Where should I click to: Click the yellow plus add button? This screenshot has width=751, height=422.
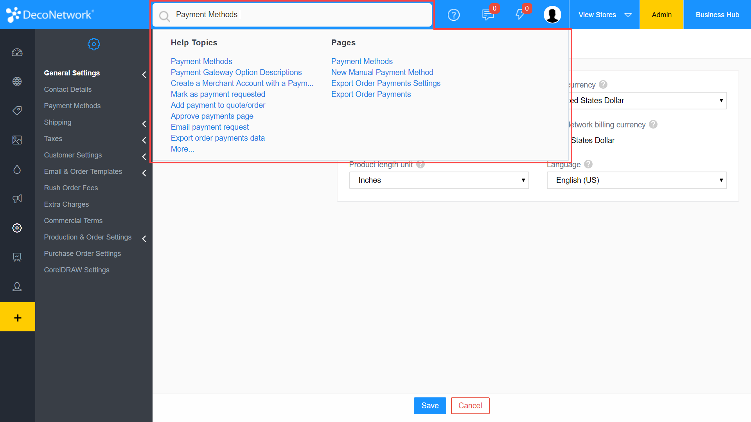[18, 317]
